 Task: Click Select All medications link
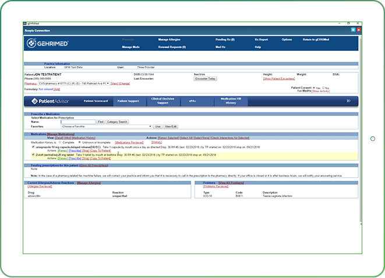pos(186,138)
